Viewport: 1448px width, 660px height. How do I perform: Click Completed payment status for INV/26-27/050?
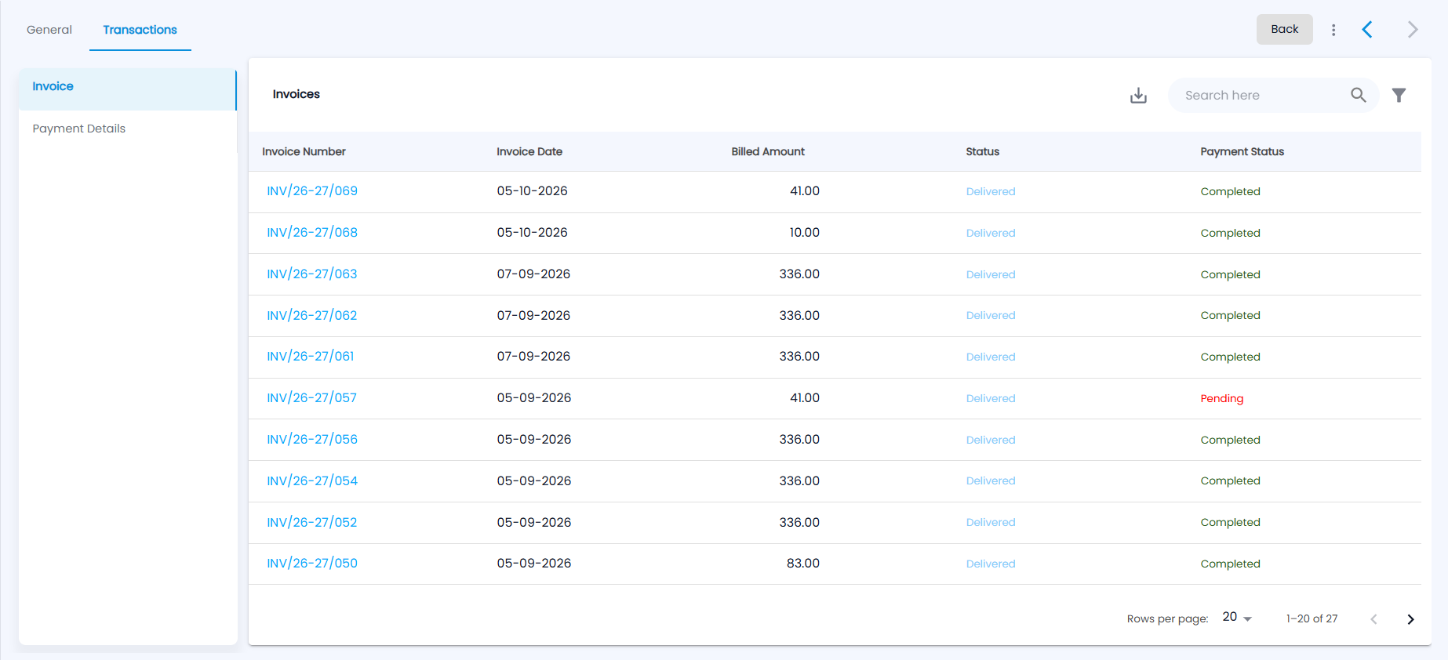click(x=1231, y=564)
